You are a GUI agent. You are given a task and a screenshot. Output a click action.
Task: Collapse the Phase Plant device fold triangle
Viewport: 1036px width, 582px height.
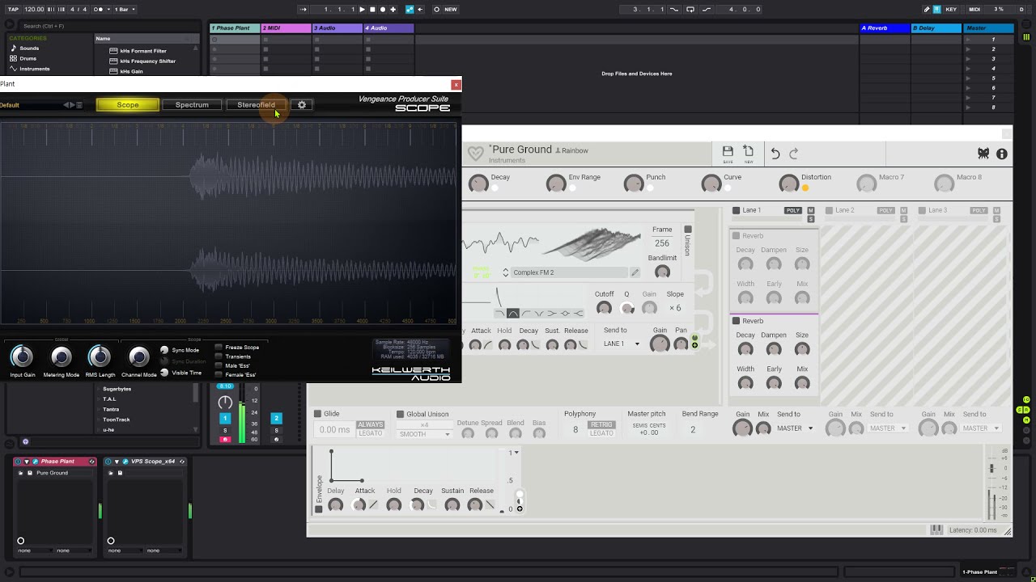click(x=27, y=462)
